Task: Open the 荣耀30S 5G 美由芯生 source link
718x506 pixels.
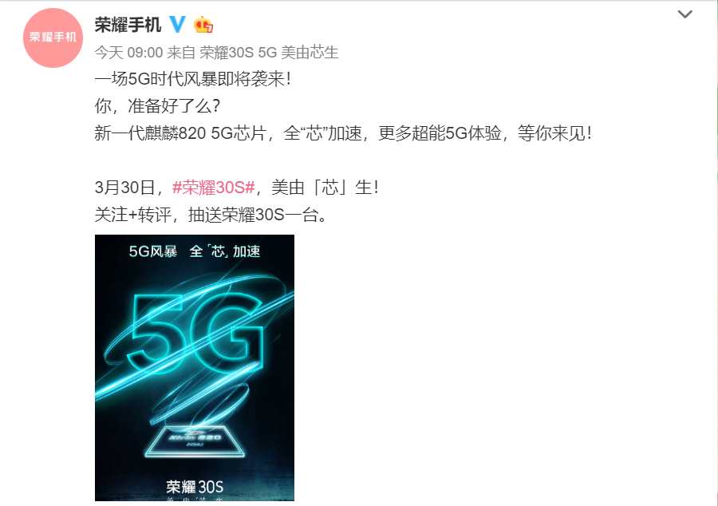Action: [x=269, y=52]
